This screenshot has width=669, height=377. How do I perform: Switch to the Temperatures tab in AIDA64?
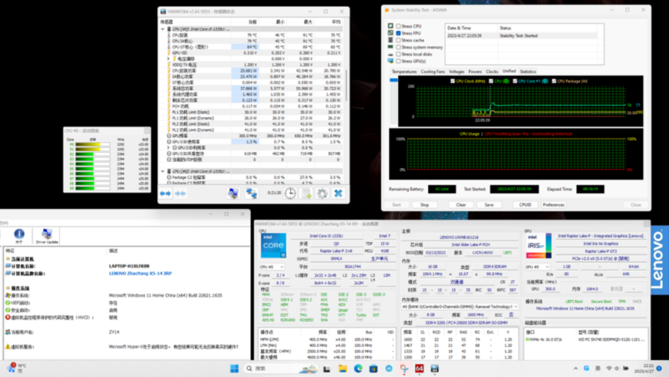coord(404,72)
